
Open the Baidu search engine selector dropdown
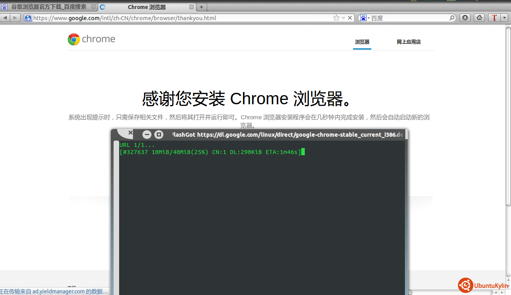pyautogui.click(x=365, y=18)
